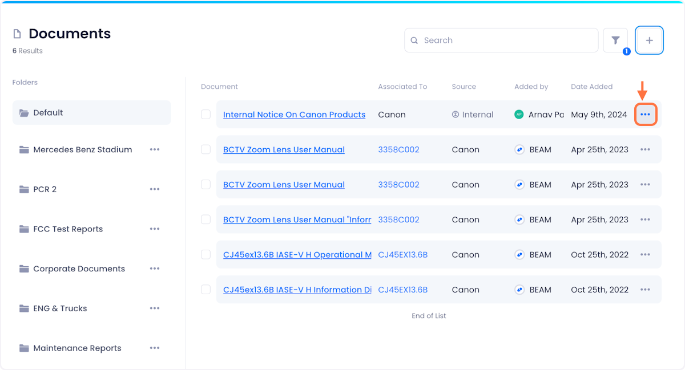The image size is (685, 370).
Task: Open PCR 2 folder options menu
Action: (155, 189)
